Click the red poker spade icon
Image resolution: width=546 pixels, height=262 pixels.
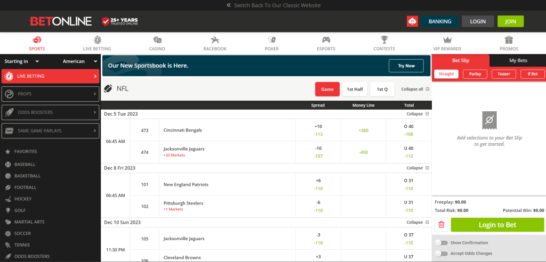(x=412, y=21)
